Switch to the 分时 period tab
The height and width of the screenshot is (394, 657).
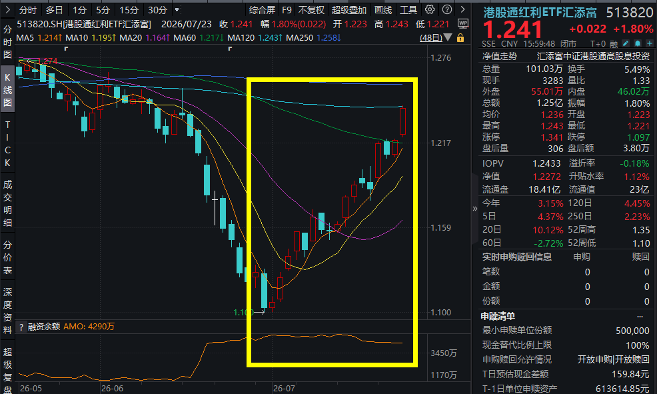[x=28, y=10]
